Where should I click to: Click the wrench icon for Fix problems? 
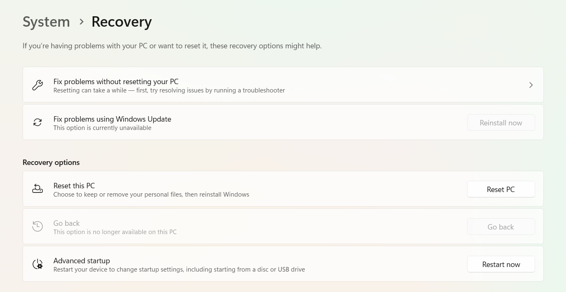[x=38, y=85]
